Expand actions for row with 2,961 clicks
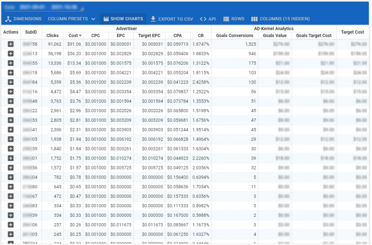 [x=11, y=111]
